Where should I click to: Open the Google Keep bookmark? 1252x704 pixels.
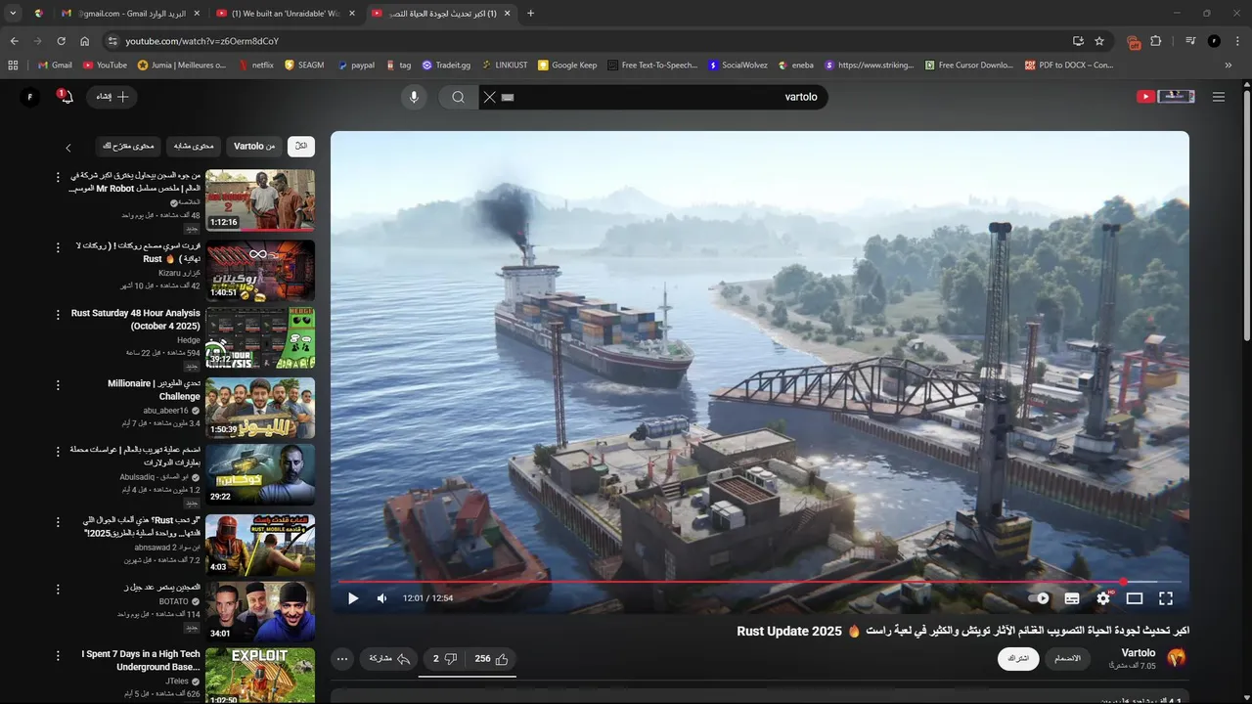tap(567, 66)
